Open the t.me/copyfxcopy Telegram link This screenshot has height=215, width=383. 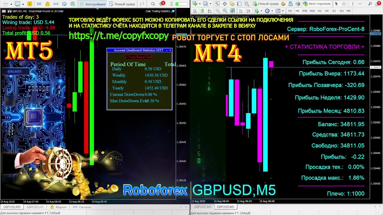[x=119, y=36]
